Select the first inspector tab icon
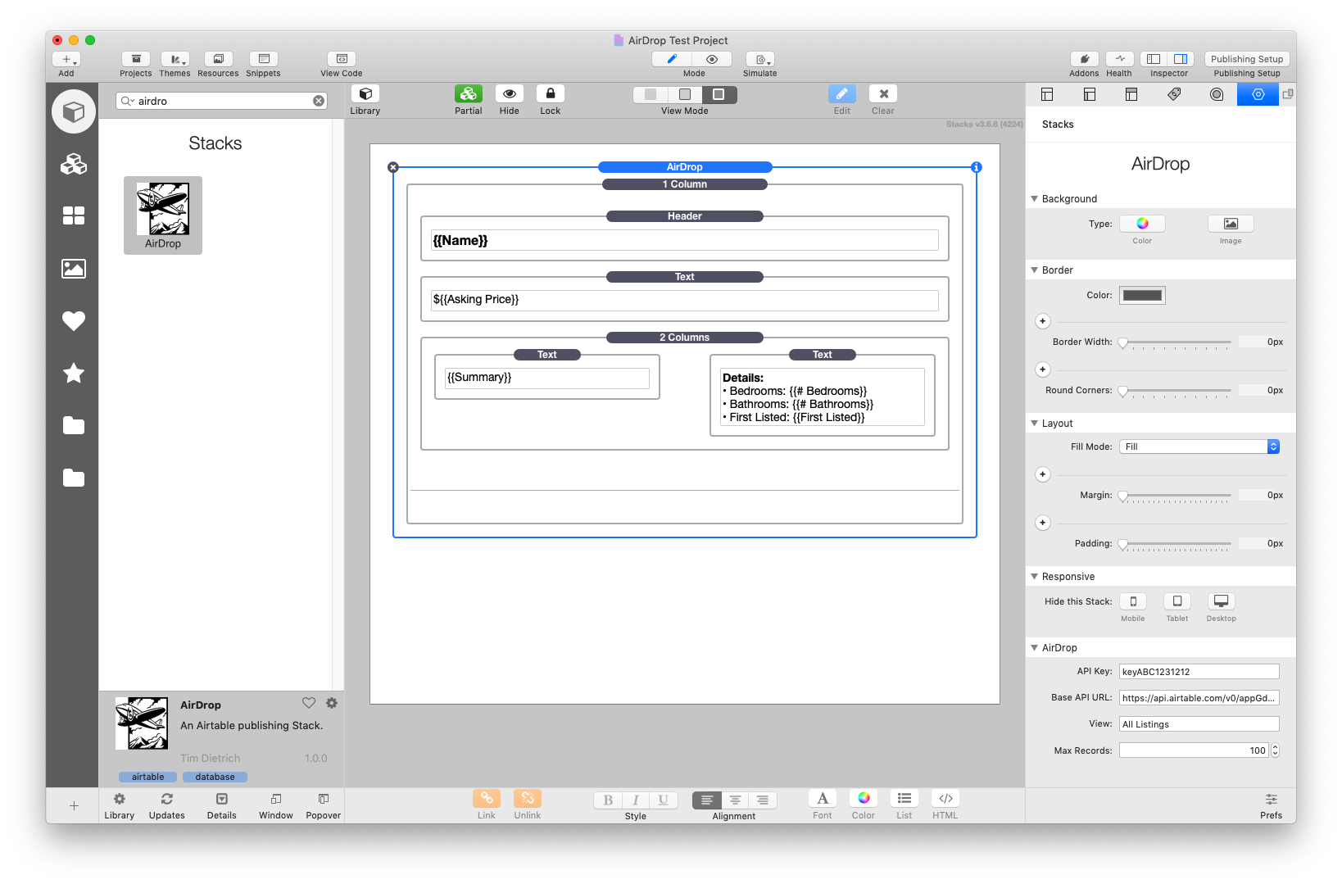The image size is (1342, 884). click(1047, 94)
